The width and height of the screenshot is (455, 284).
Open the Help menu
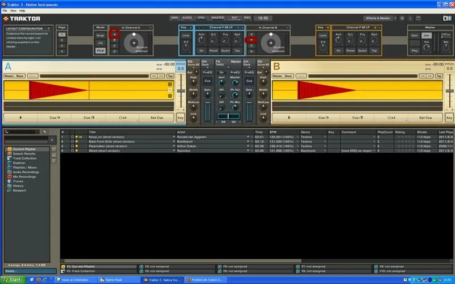(x=22, y=11)
